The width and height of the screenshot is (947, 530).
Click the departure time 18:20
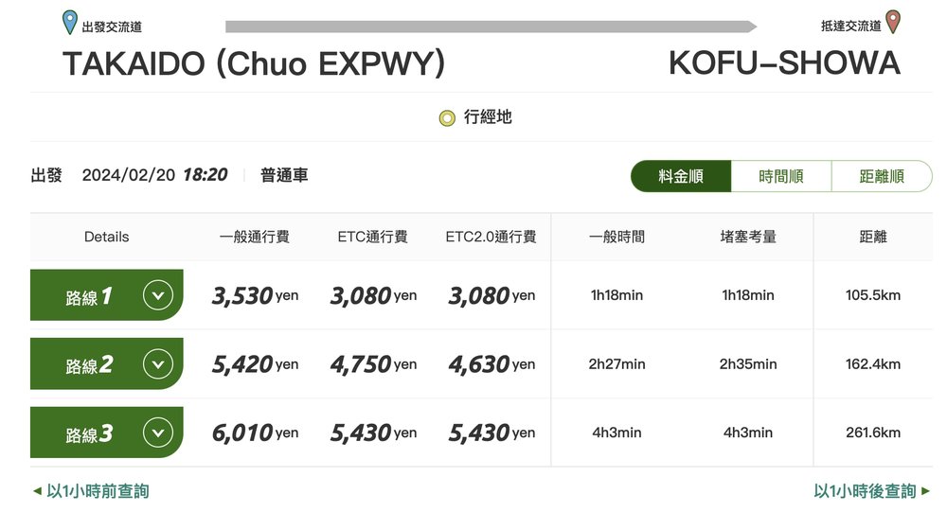pyautogui.click(x=205, y=175)
